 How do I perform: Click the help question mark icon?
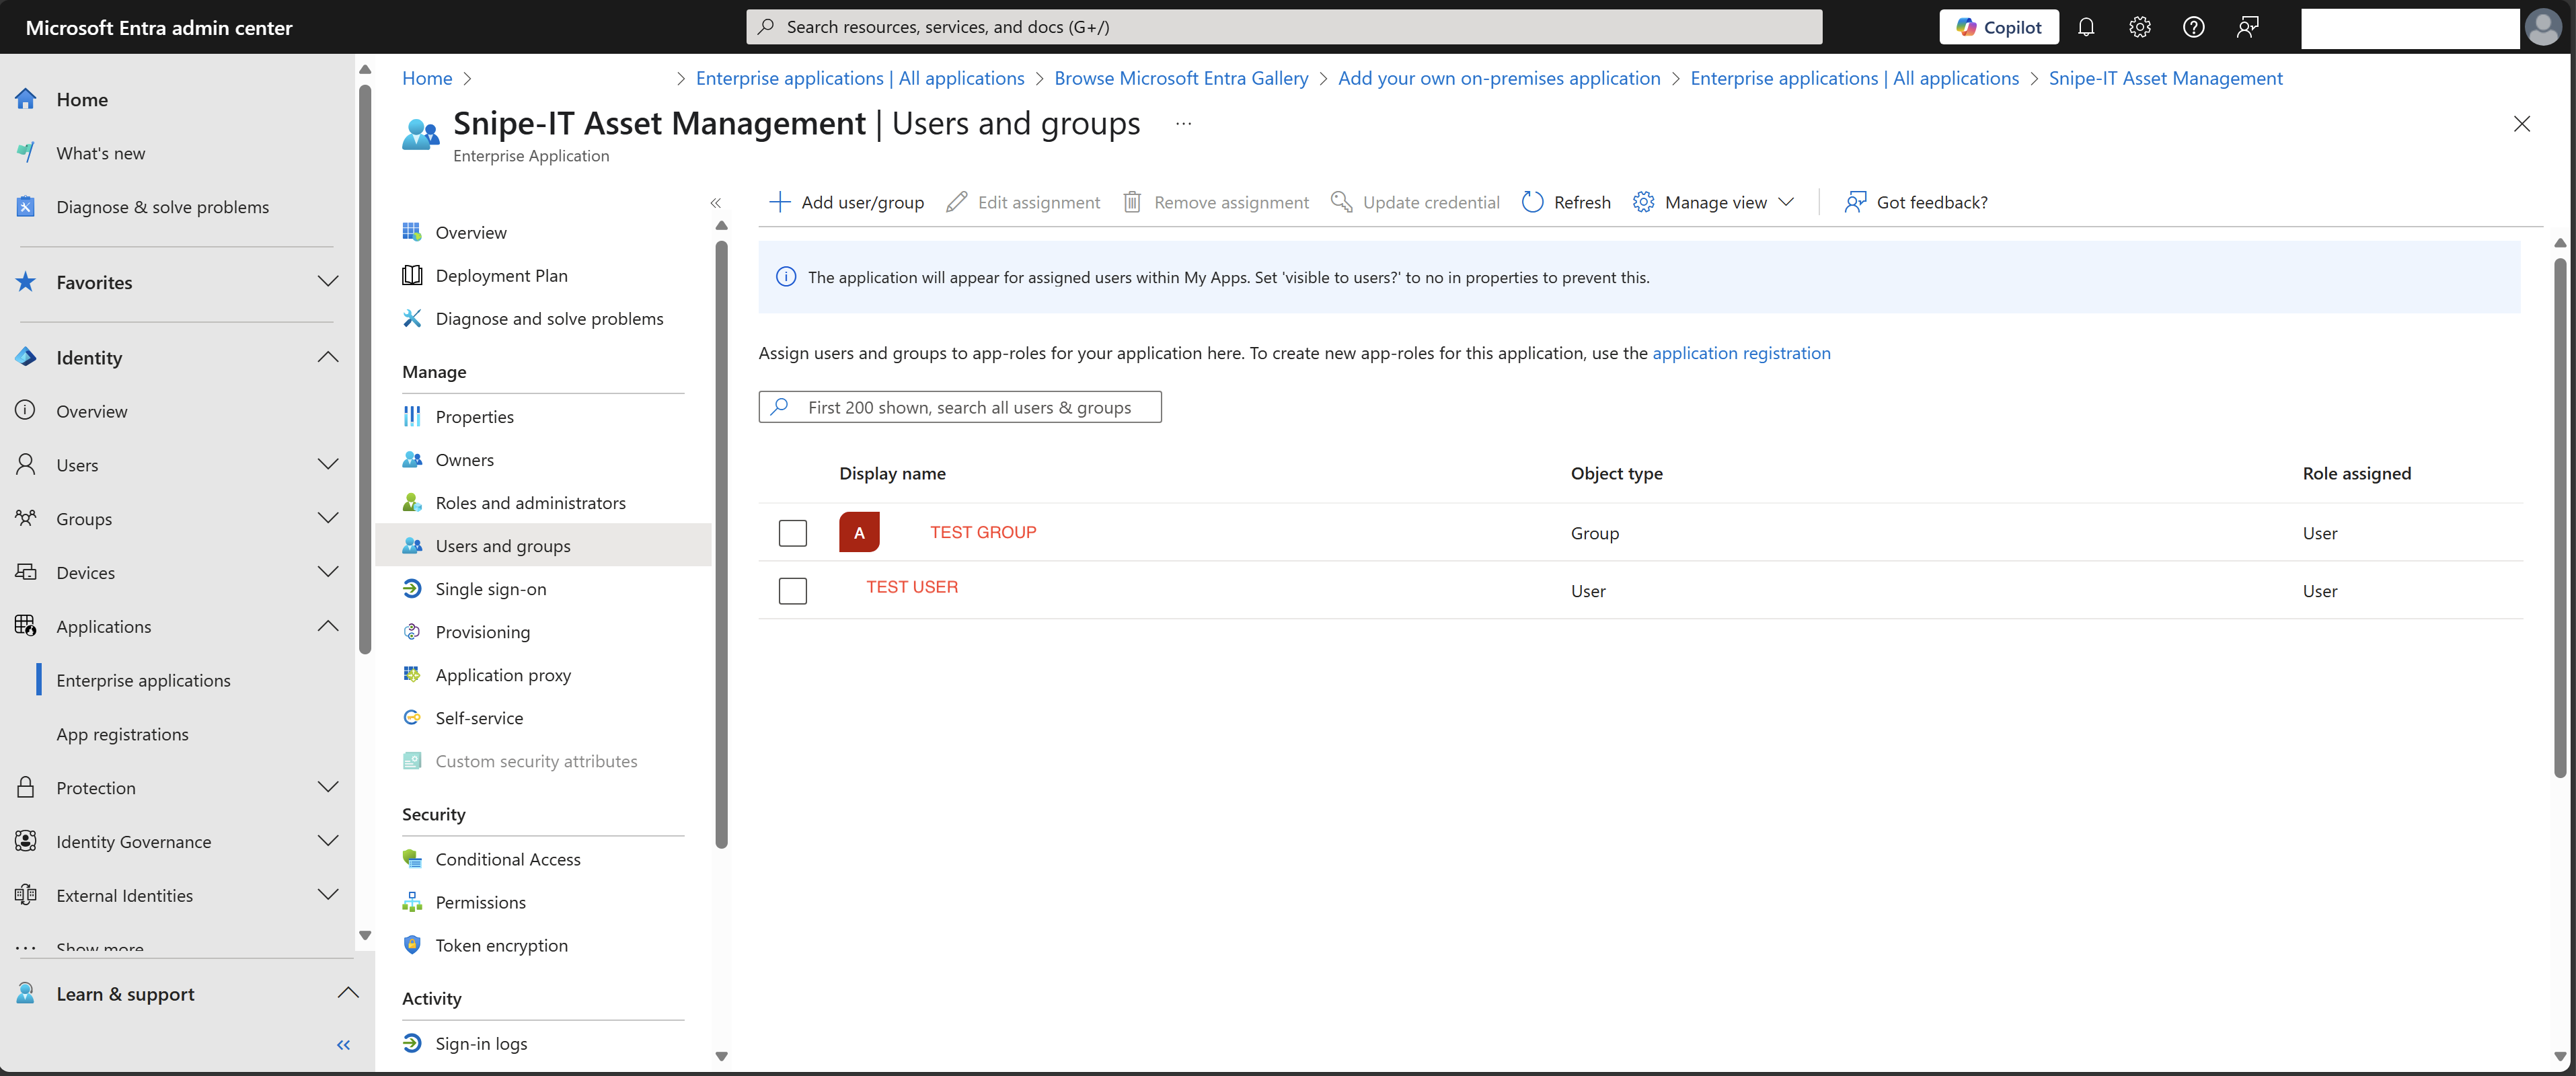tap(2194, 27)
